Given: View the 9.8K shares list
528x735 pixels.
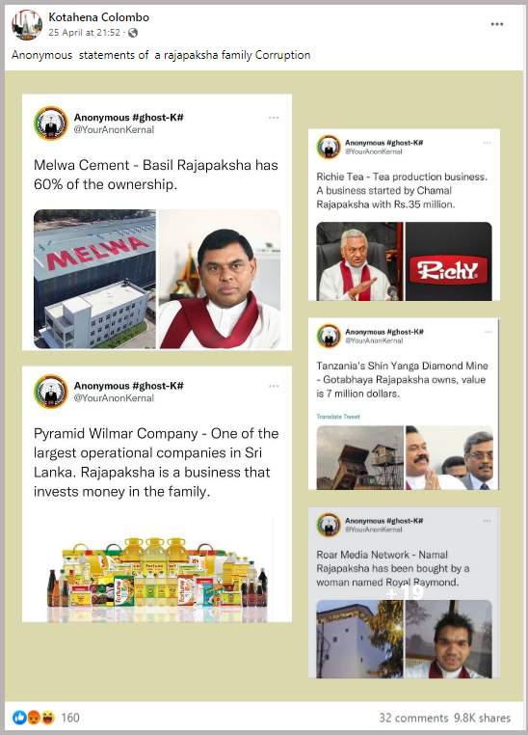Looking at the screenshot, I should coord(482,718).
